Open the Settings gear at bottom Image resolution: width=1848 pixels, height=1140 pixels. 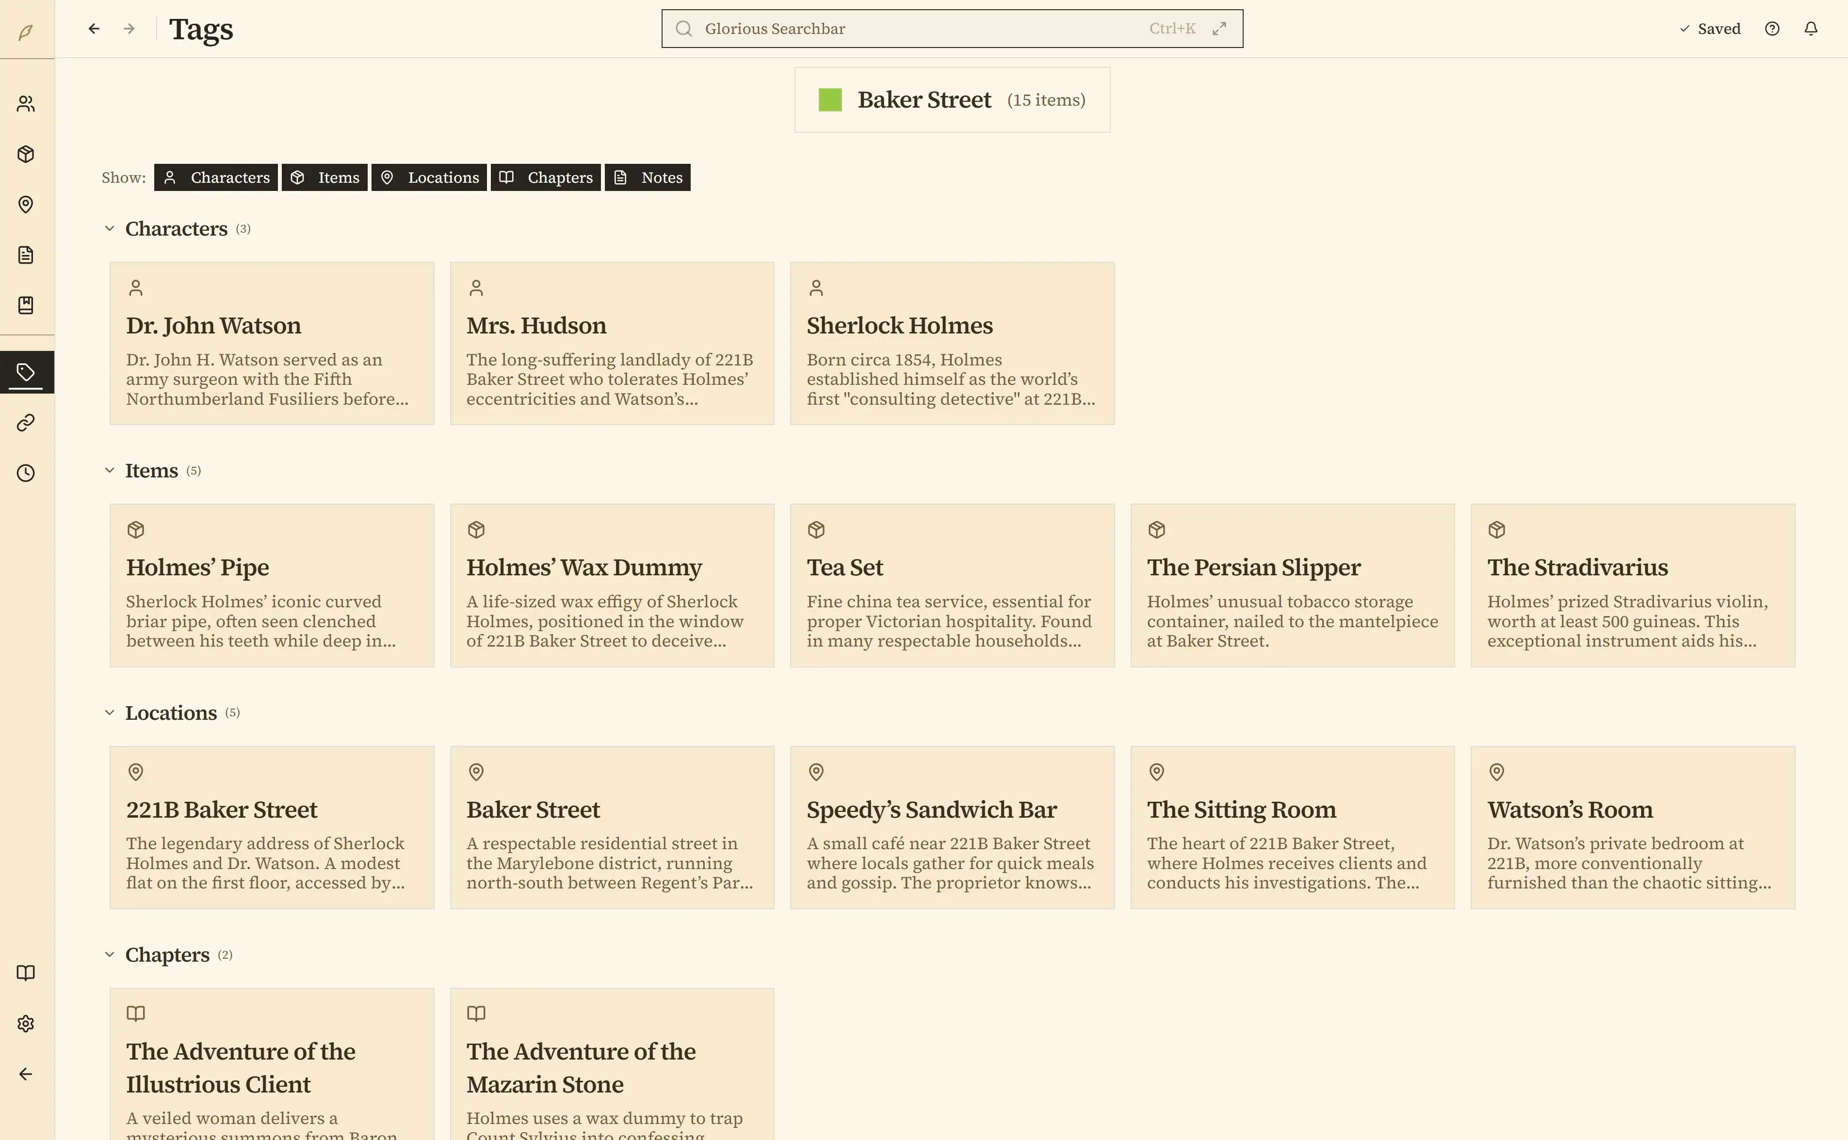[26, 1023]
